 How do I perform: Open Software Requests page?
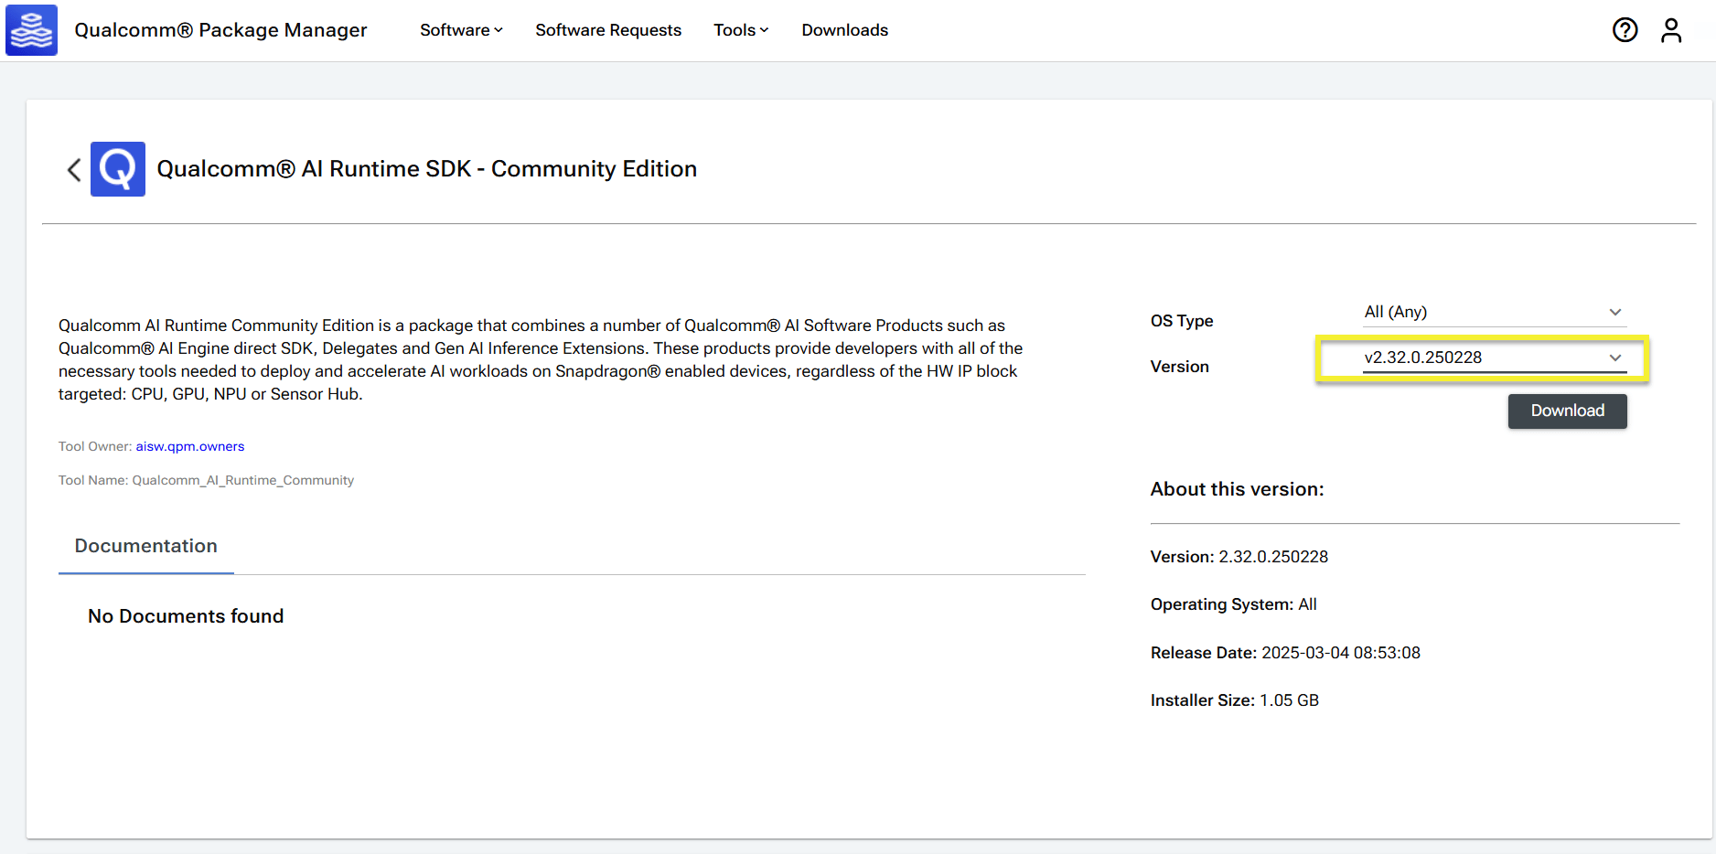(608, 30)
